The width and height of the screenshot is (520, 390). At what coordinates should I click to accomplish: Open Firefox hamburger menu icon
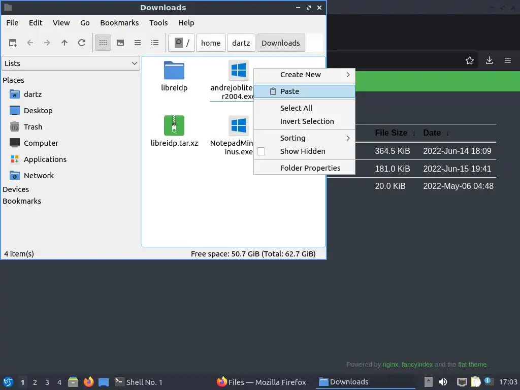point(508,60)
